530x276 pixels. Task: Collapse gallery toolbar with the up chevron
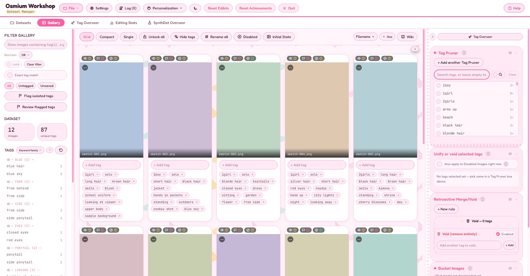[x=415, y=49]
